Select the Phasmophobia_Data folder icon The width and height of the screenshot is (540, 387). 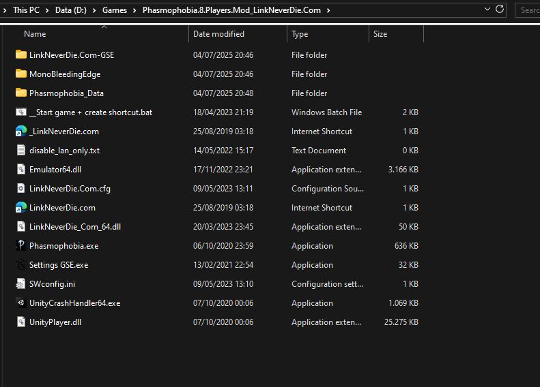tap(21, 93)
